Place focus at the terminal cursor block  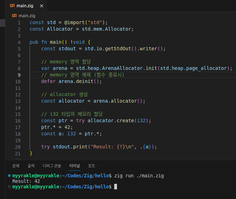coord(116,187)
